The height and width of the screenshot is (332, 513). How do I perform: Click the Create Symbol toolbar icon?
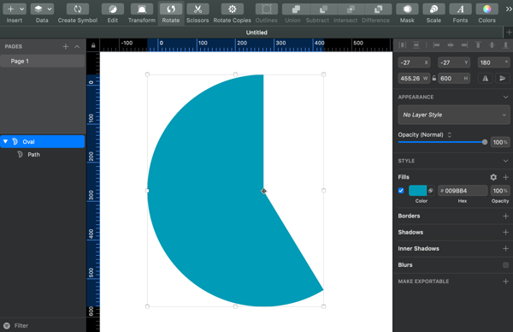click(78, 9)
